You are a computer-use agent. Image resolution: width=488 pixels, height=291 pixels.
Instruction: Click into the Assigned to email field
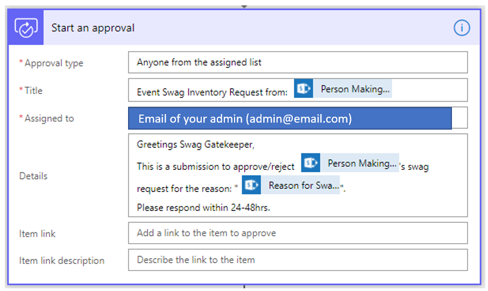[x=289, y=118]
